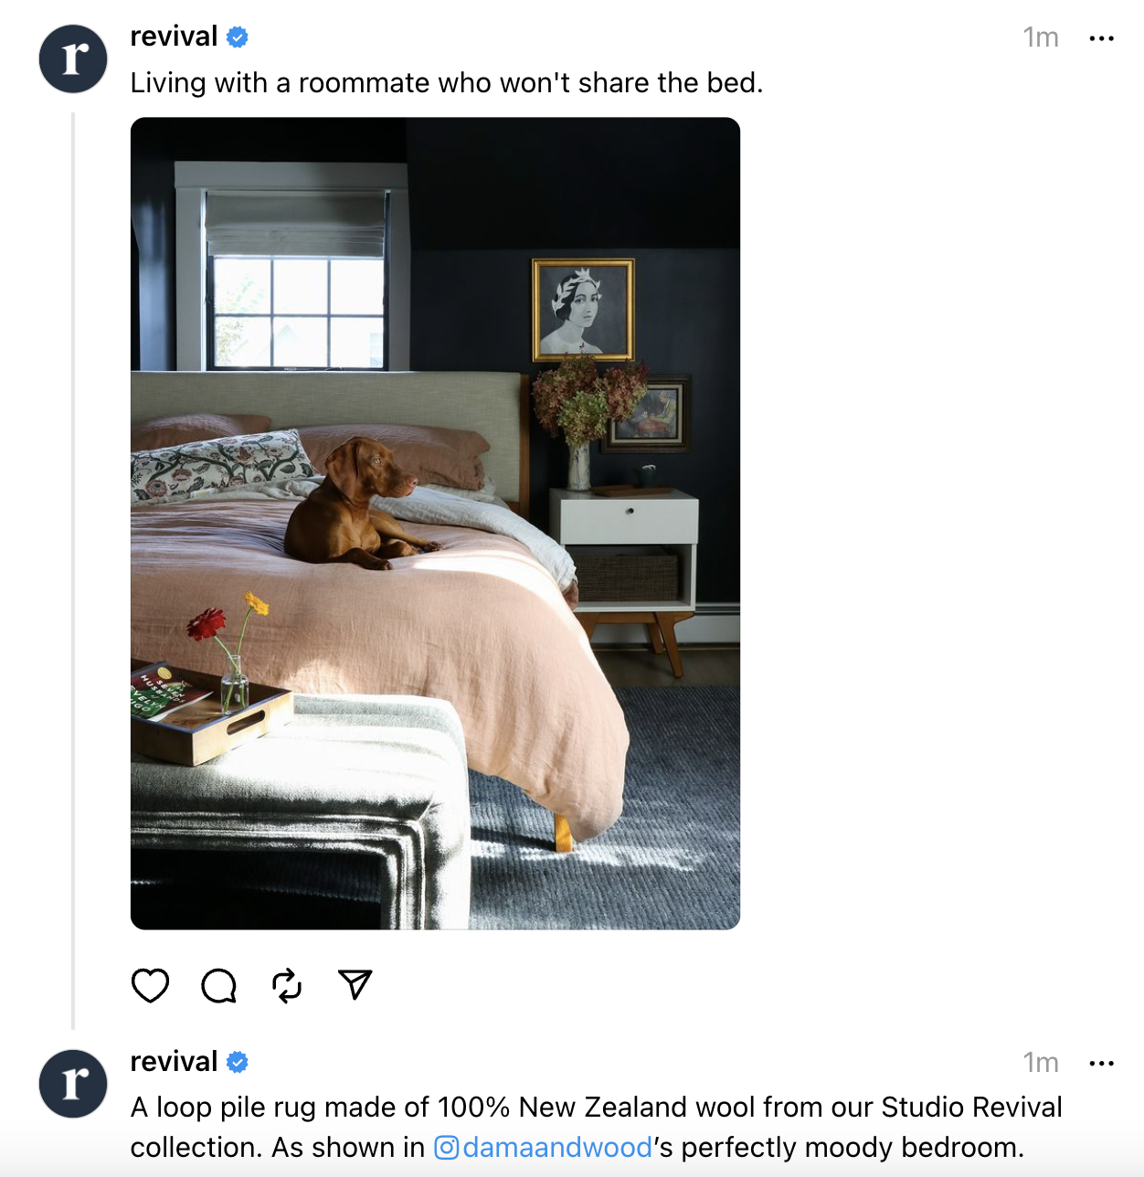
Task: Click revival's profile avatar on first post
Action: (73, 59)
